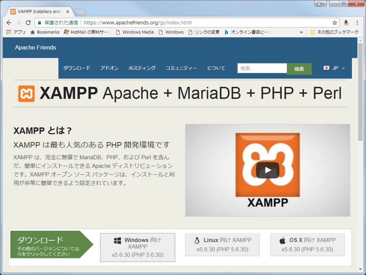The image size is (366, 275).
Task: Click the address bar URL
Action: (138, 22)
